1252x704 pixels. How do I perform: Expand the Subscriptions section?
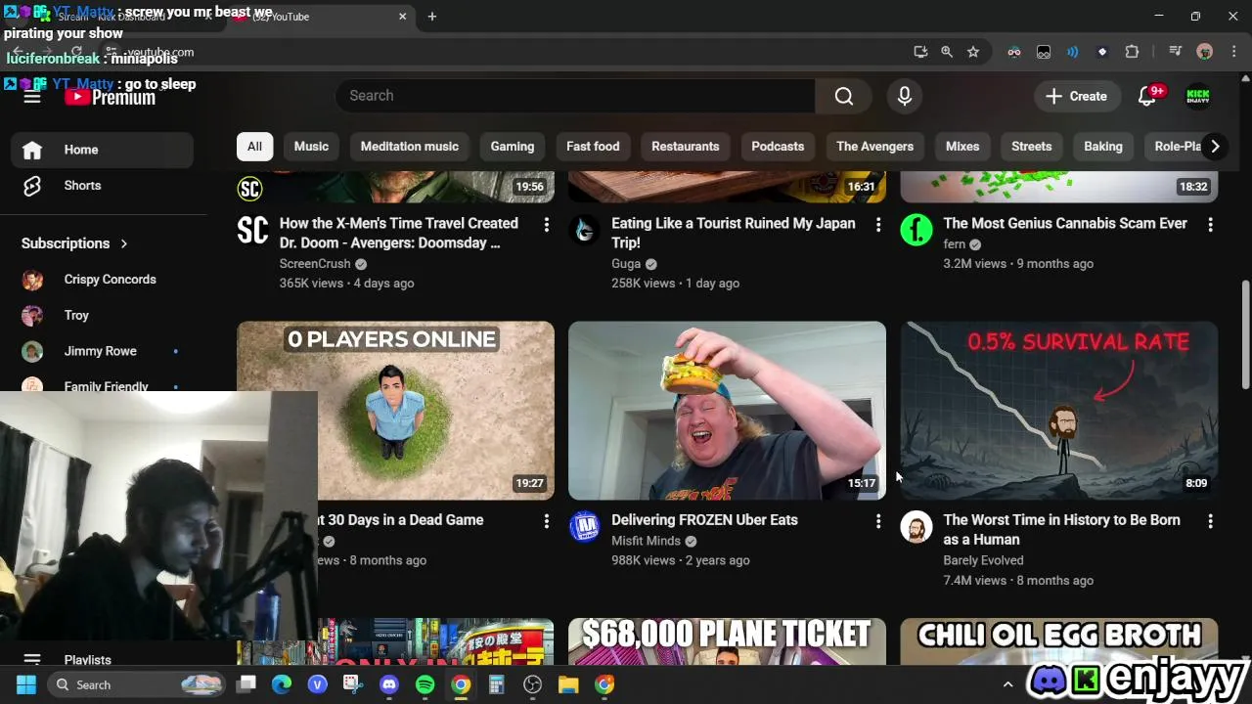[x=74, y=243]
